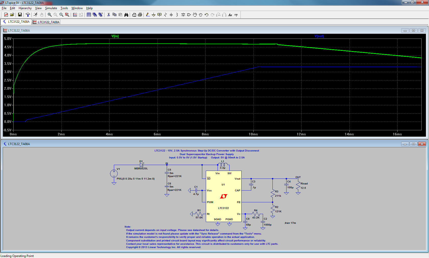Select the Component gate placement tool
Screen dimensions: 429x258
(x=189, y=15)
